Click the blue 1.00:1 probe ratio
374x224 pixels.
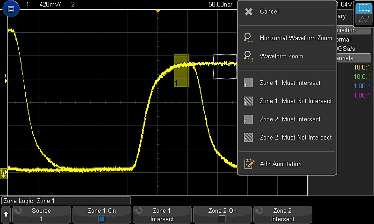click(362, 86)
